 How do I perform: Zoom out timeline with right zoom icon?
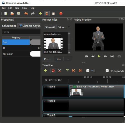click(x=107, y=71)
